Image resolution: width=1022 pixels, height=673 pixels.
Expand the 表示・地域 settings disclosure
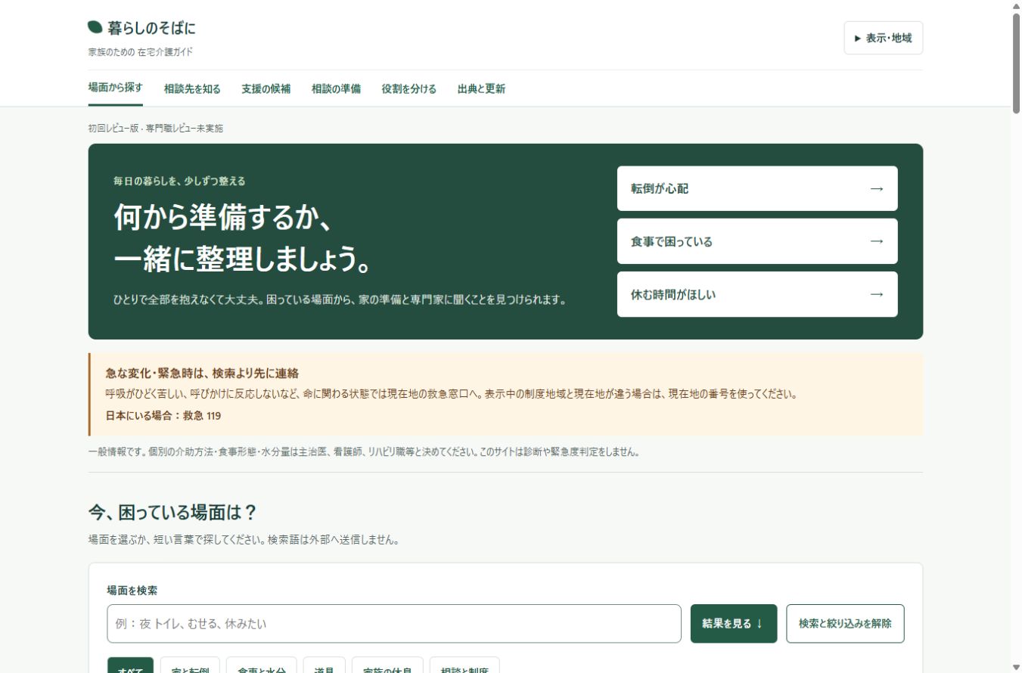883,38
